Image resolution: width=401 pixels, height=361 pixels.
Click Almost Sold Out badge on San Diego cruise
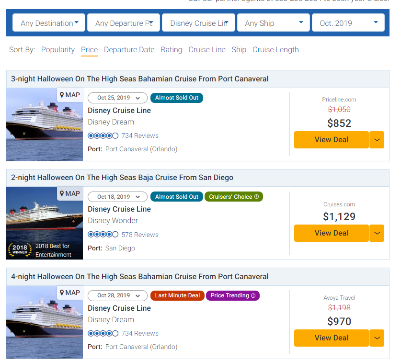176,197
